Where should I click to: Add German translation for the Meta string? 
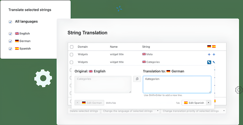point(209,55)
